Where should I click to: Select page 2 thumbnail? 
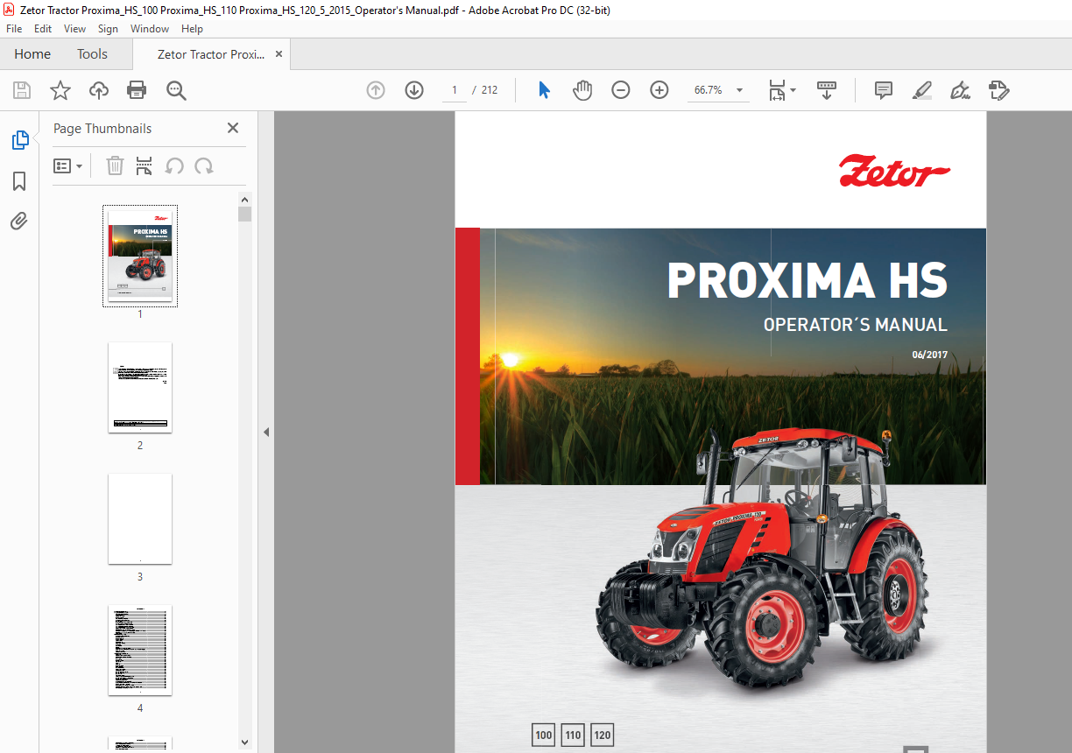pos(140,387)
